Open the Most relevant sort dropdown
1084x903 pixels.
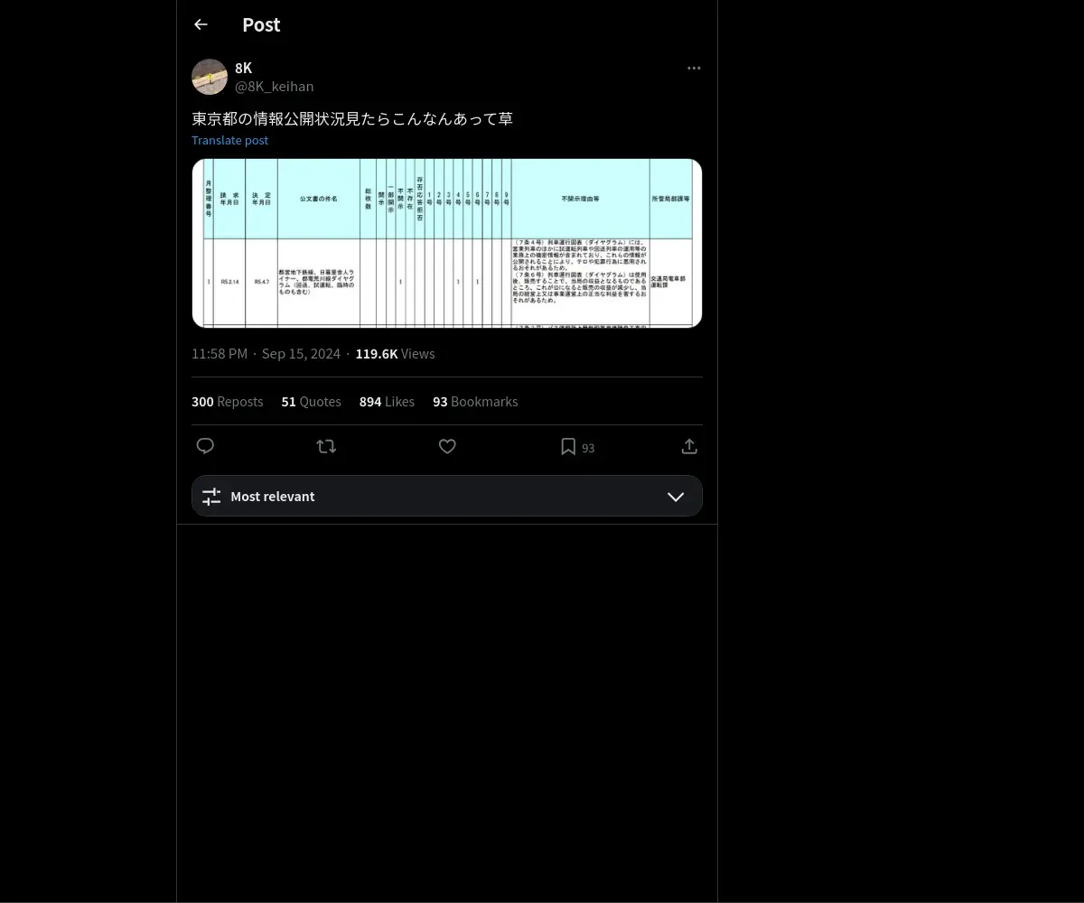click(447, 496)
